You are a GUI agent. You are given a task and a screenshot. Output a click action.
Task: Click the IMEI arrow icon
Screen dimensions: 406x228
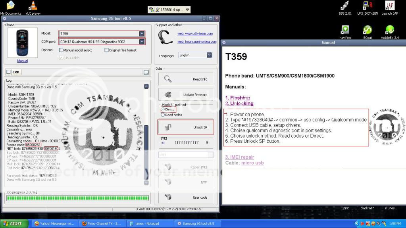(163, 143)
